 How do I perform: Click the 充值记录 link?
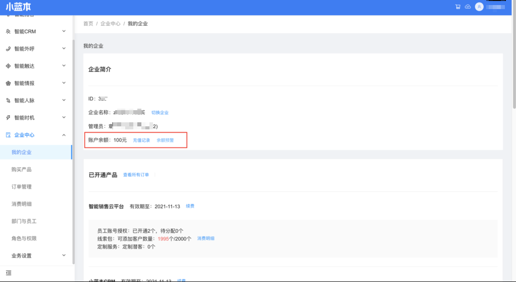tap(141, 140)
